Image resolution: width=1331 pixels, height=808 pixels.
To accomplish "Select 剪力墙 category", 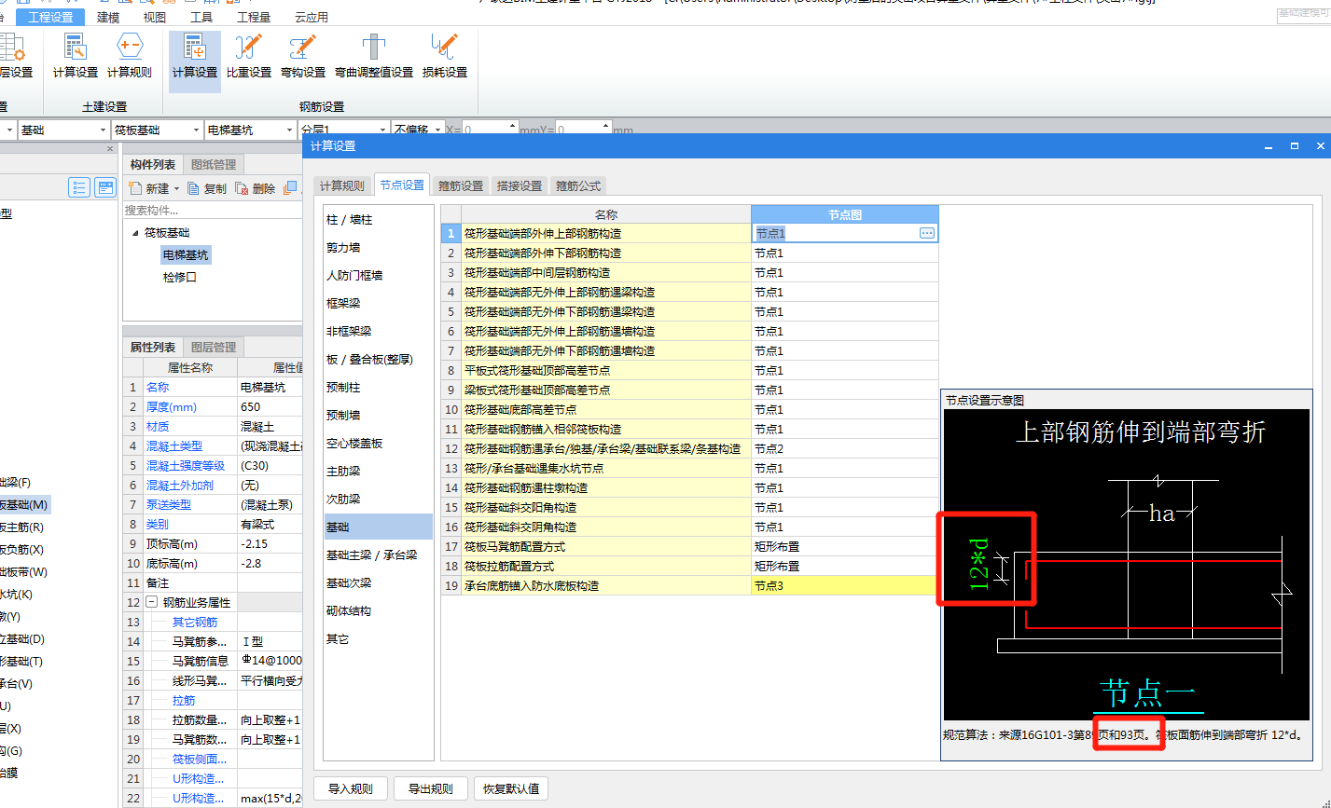I will point(378,247).
